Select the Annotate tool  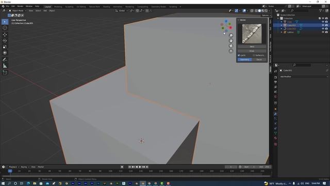tap(5, 60)
